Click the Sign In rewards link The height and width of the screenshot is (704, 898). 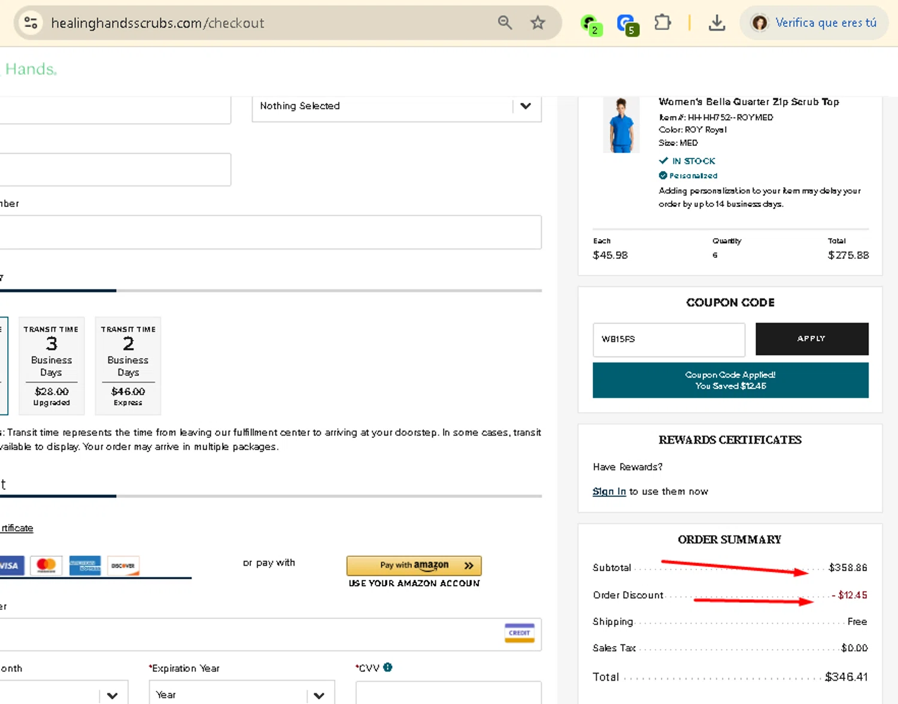point(609,492)
